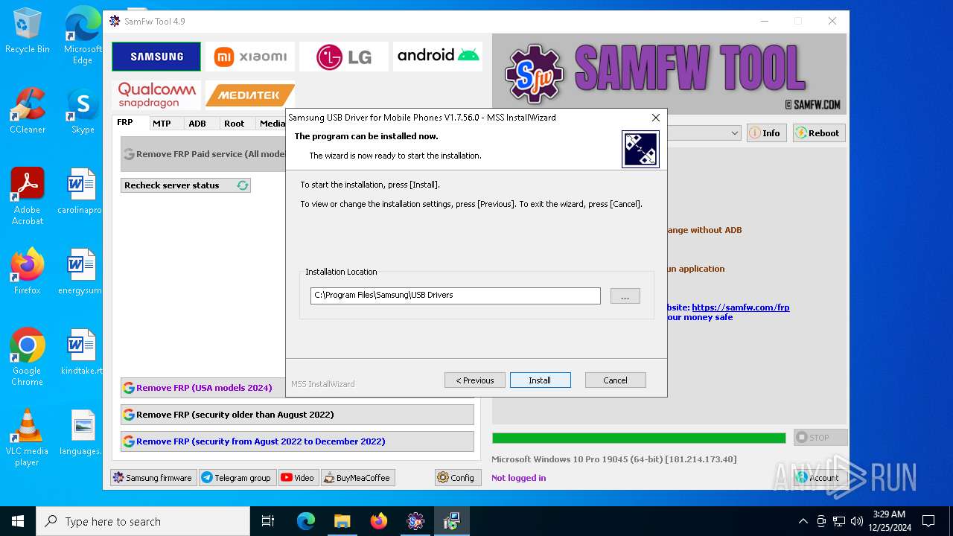Select the LG brand button

(x=344, y=57)
